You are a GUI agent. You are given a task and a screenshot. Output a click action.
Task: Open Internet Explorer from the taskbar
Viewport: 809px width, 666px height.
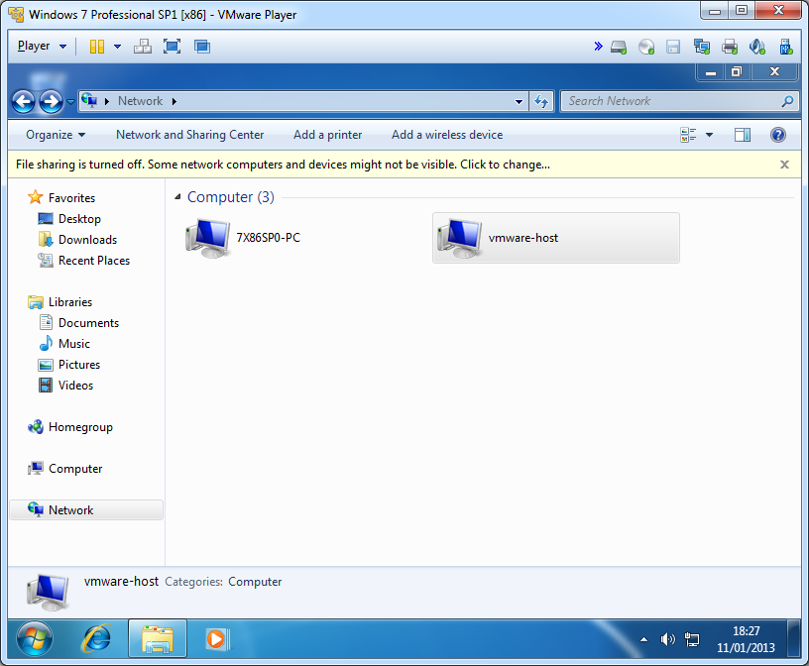(x=96, y=638)
